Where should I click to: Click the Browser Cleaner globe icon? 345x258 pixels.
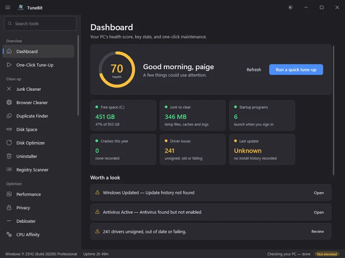click(x=9, y=102)
